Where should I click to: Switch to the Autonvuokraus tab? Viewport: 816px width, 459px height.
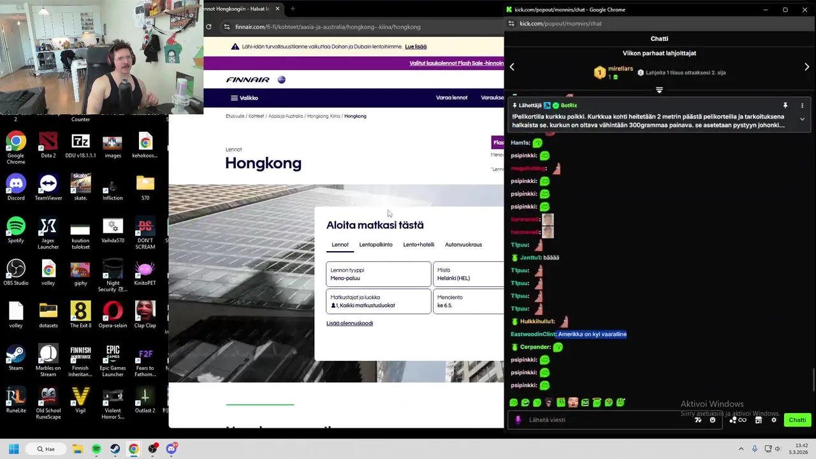point(463,245)
